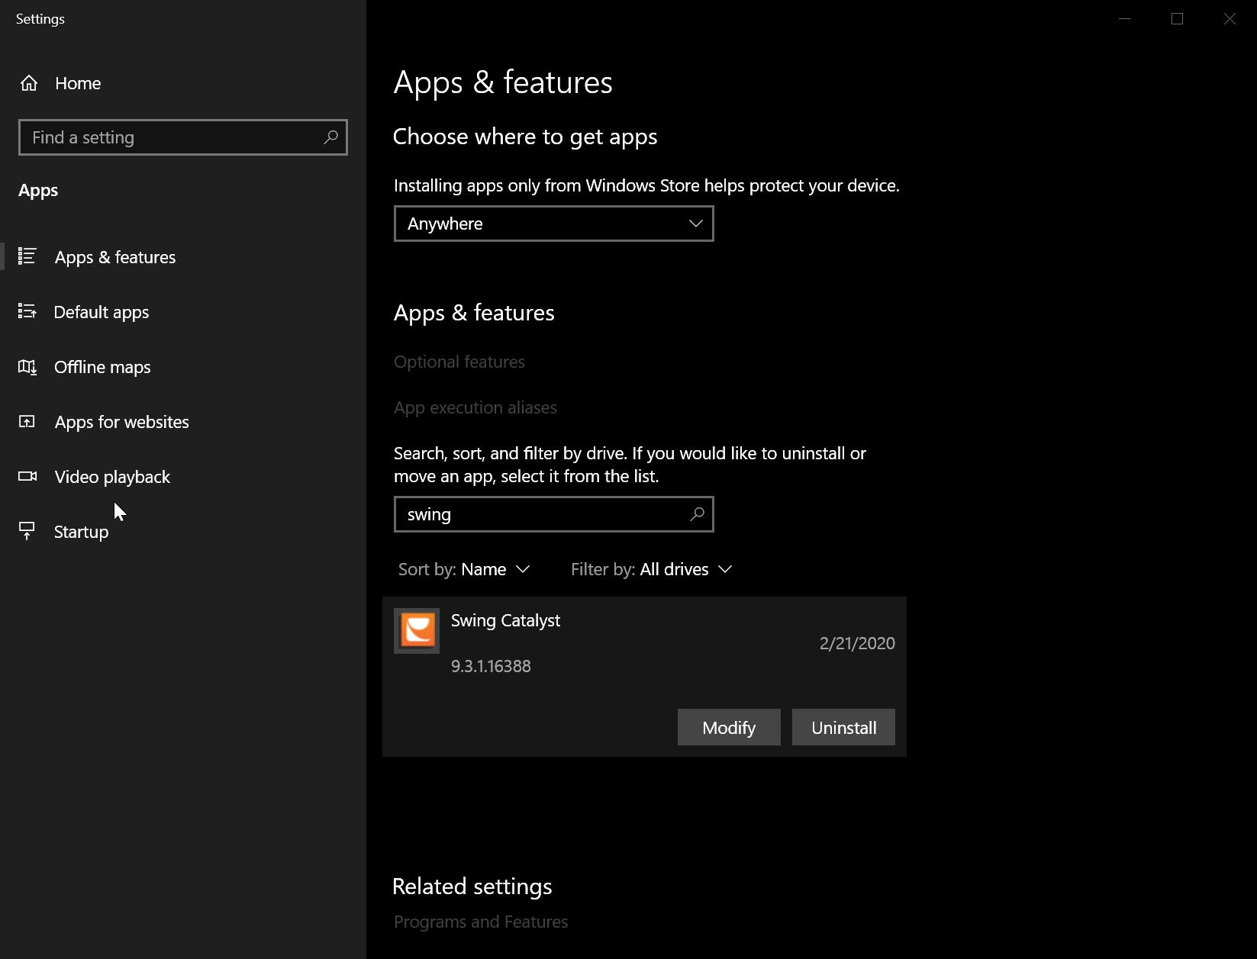Click the Modify button

click(729, 727)
